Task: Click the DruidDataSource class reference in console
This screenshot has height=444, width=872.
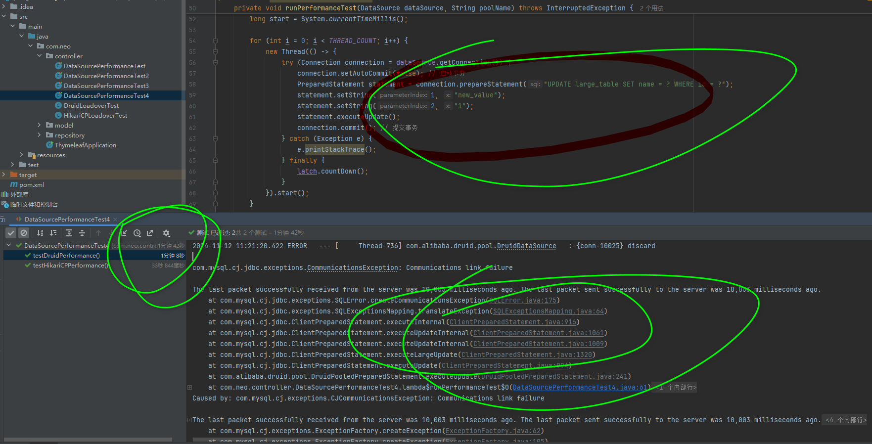Action: [x=526, y=246]
